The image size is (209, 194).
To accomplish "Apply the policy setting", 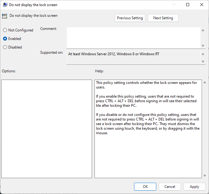I will pyautogui.click(x=194, y=187).
